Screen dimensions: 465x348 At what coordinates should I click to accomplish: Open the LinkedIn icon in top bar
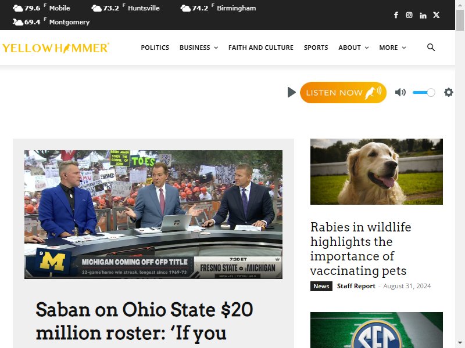423,16
